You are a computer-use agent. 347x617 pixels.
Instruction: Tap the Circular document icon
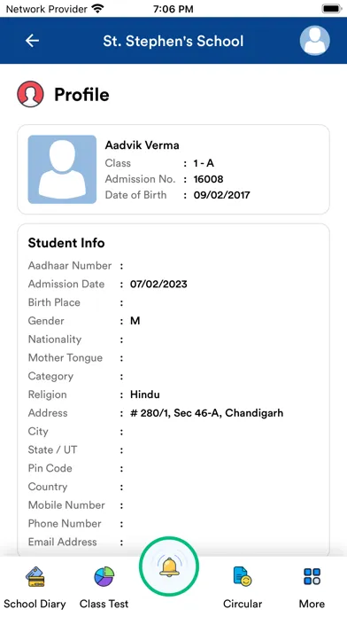(x=242, y=577)
